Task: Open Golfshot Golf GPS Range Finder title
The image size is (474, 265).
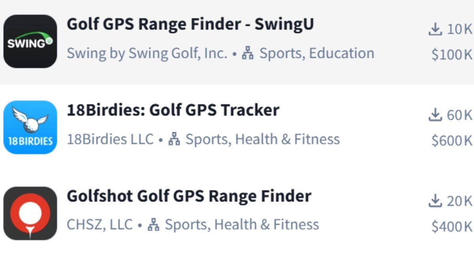Action: click(189, 196)
